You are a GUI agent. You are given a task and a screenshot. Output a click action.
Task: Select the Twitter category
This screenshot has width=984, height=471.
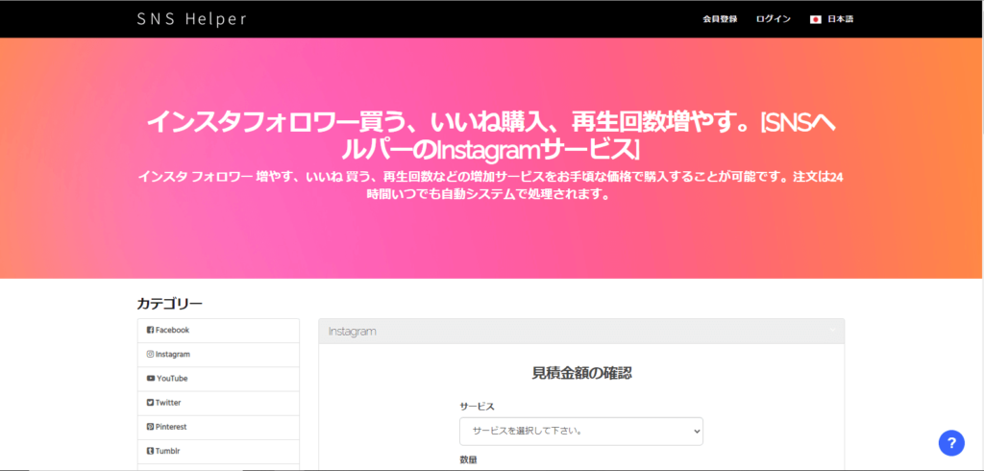tap(218, 403)
